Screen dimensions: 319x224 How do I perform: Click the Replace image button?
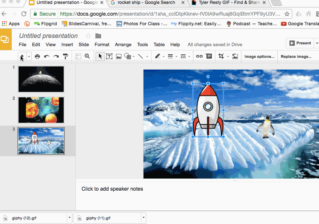click(x=296, y=56)
